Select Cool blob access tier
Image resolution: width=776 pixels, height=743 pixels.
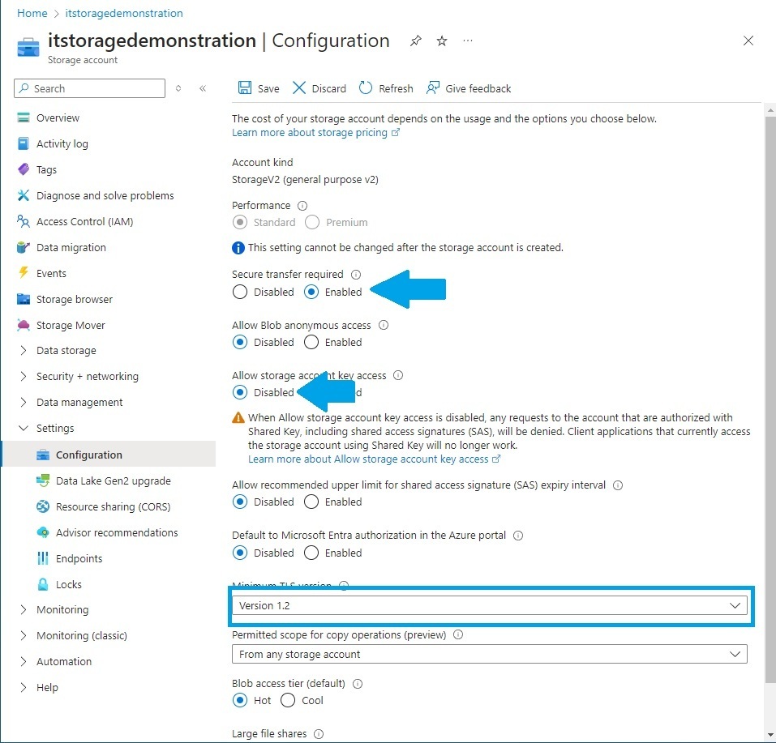tap(288, 700)
